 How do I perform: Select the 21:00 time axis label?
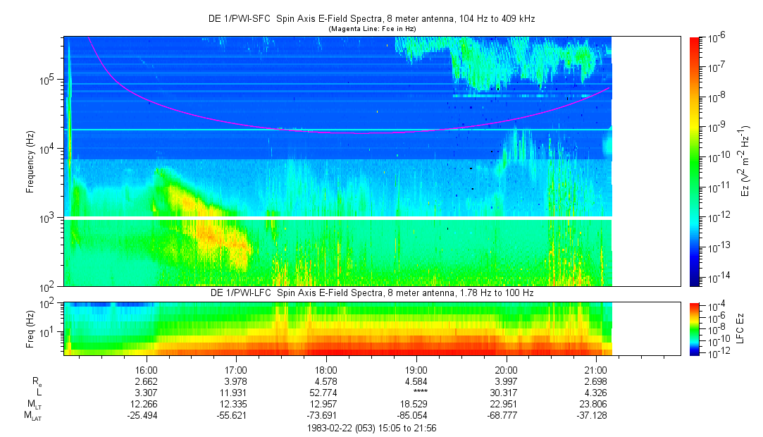[597, 369]
